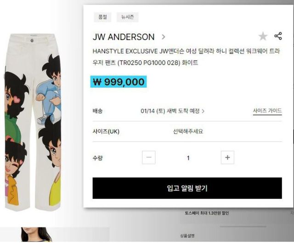
Task: Open the 사이즈 가이드 size guide link
Action: pos(267,111)
